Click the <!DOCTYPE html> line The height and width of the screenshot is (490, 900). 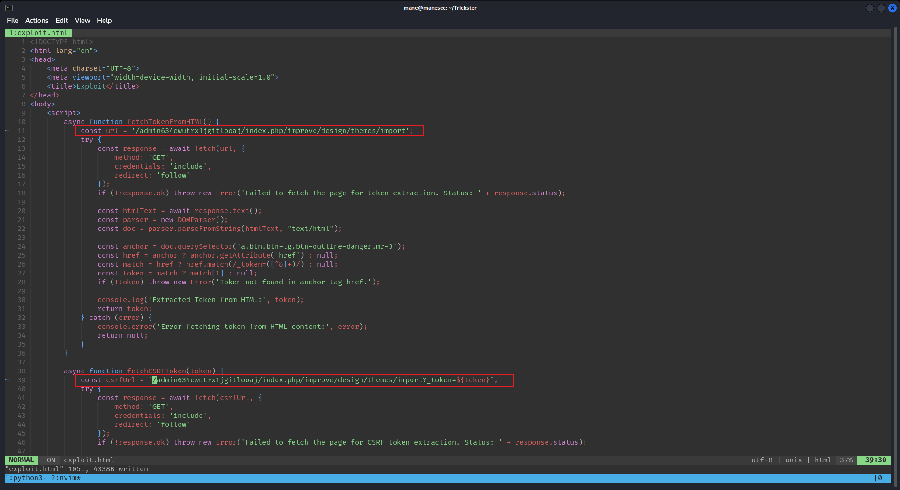click(62, 42)
